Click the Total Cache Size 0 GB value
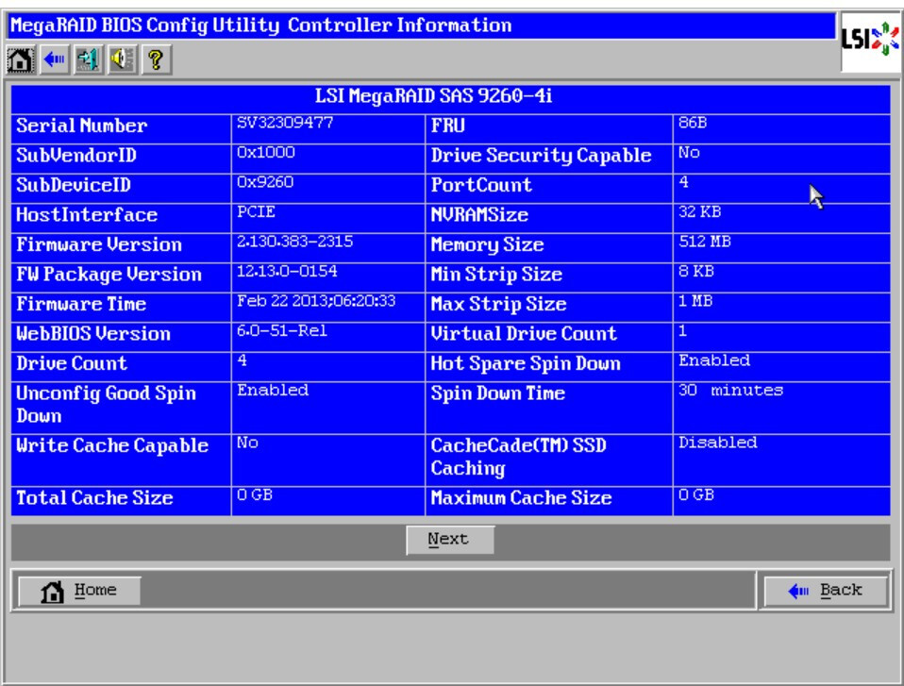This screenshot has width=904, height=686. (x=255, y=495)
